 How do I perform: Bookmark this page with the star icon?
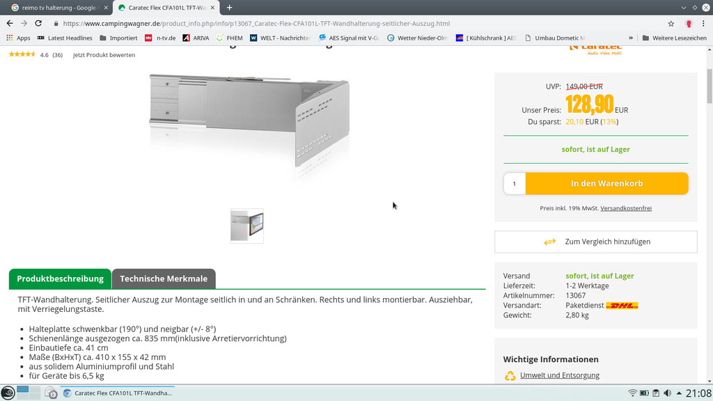pyautogui.click(x=671, y=24)
